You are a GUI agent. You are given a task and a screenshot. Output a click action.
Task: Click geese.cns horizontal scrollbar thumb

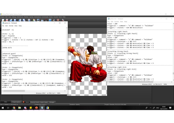pyautogui.click(x=14, y=91)
